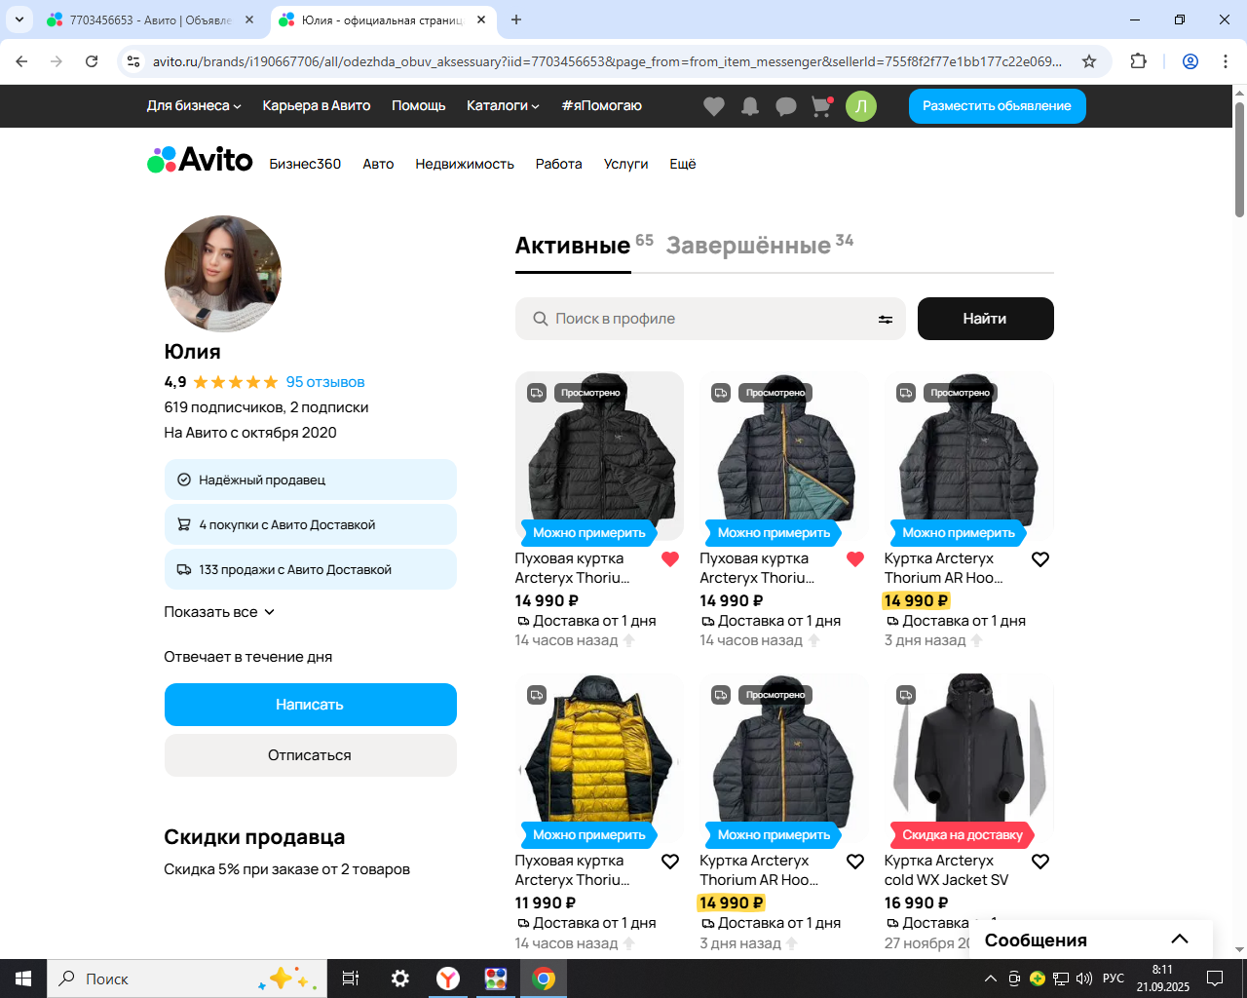This screenshot has height=998, width=1247.
Task: Click Chrome icon on taskbar
Action: (x=544, y=979)
